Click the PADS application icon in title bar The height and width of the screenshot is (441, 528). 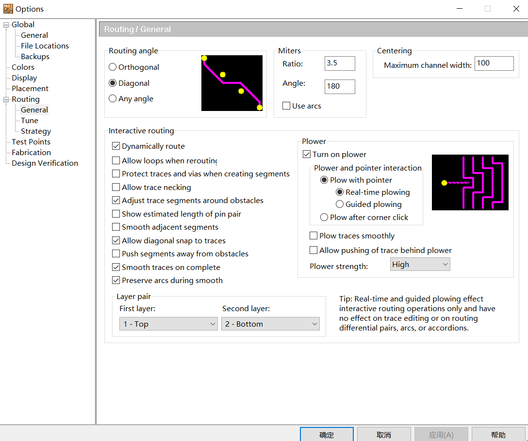(x=8, y=9)
